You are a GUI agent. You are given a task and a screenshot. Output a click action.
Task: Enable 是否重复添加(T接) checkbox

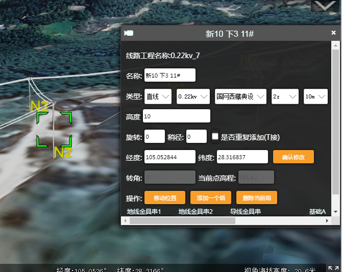215,137
